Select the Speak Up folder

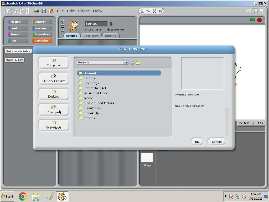point(119,113)
